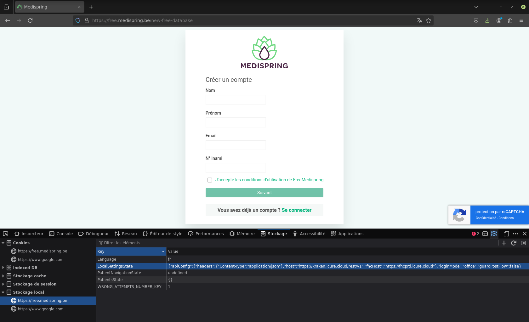This screenshot has width=529, height=322.
Task: Activate the devtools element picker icon
Action: 6,234
